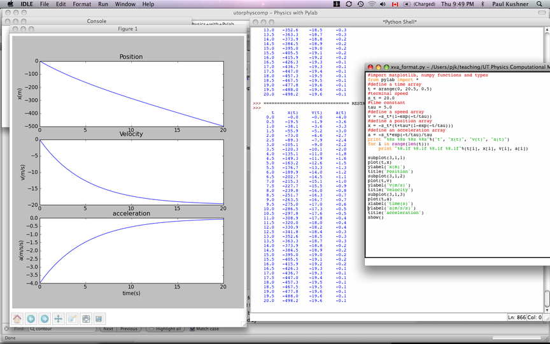Screen dimensions: 550x344
Task: Select the Pan axes tool
Action: (x=58, y=319)
